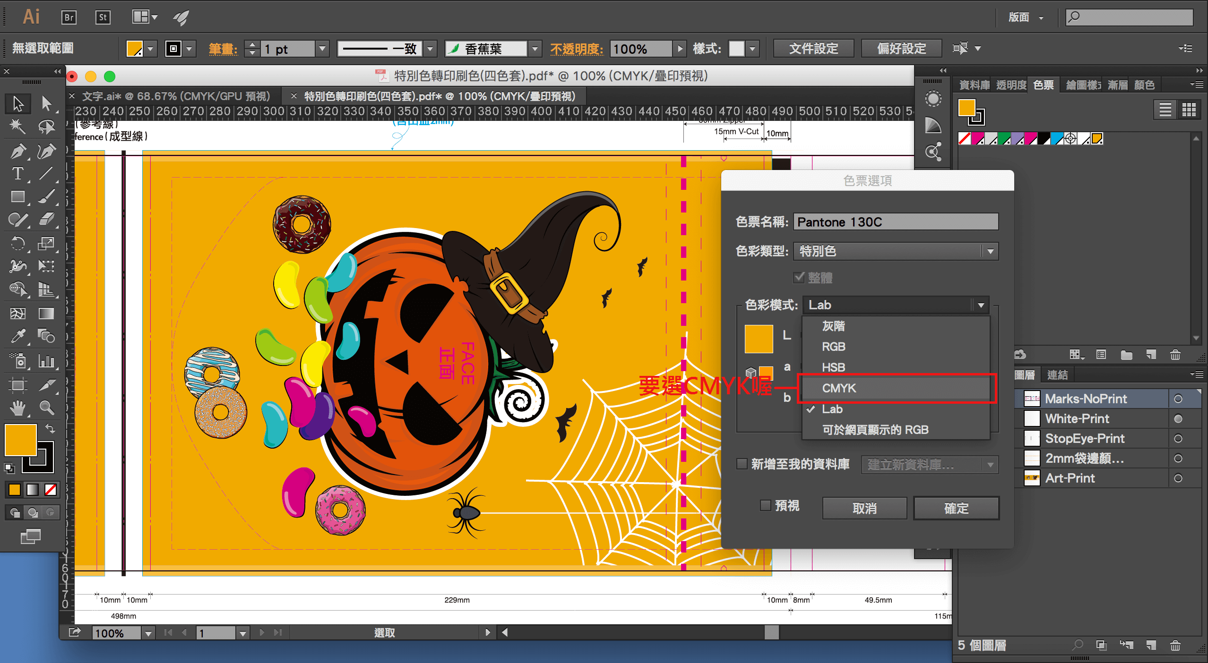Viewport: 1208px width, 663px height.
Task: Click the 文件設定 button
Action: (813, 49)
